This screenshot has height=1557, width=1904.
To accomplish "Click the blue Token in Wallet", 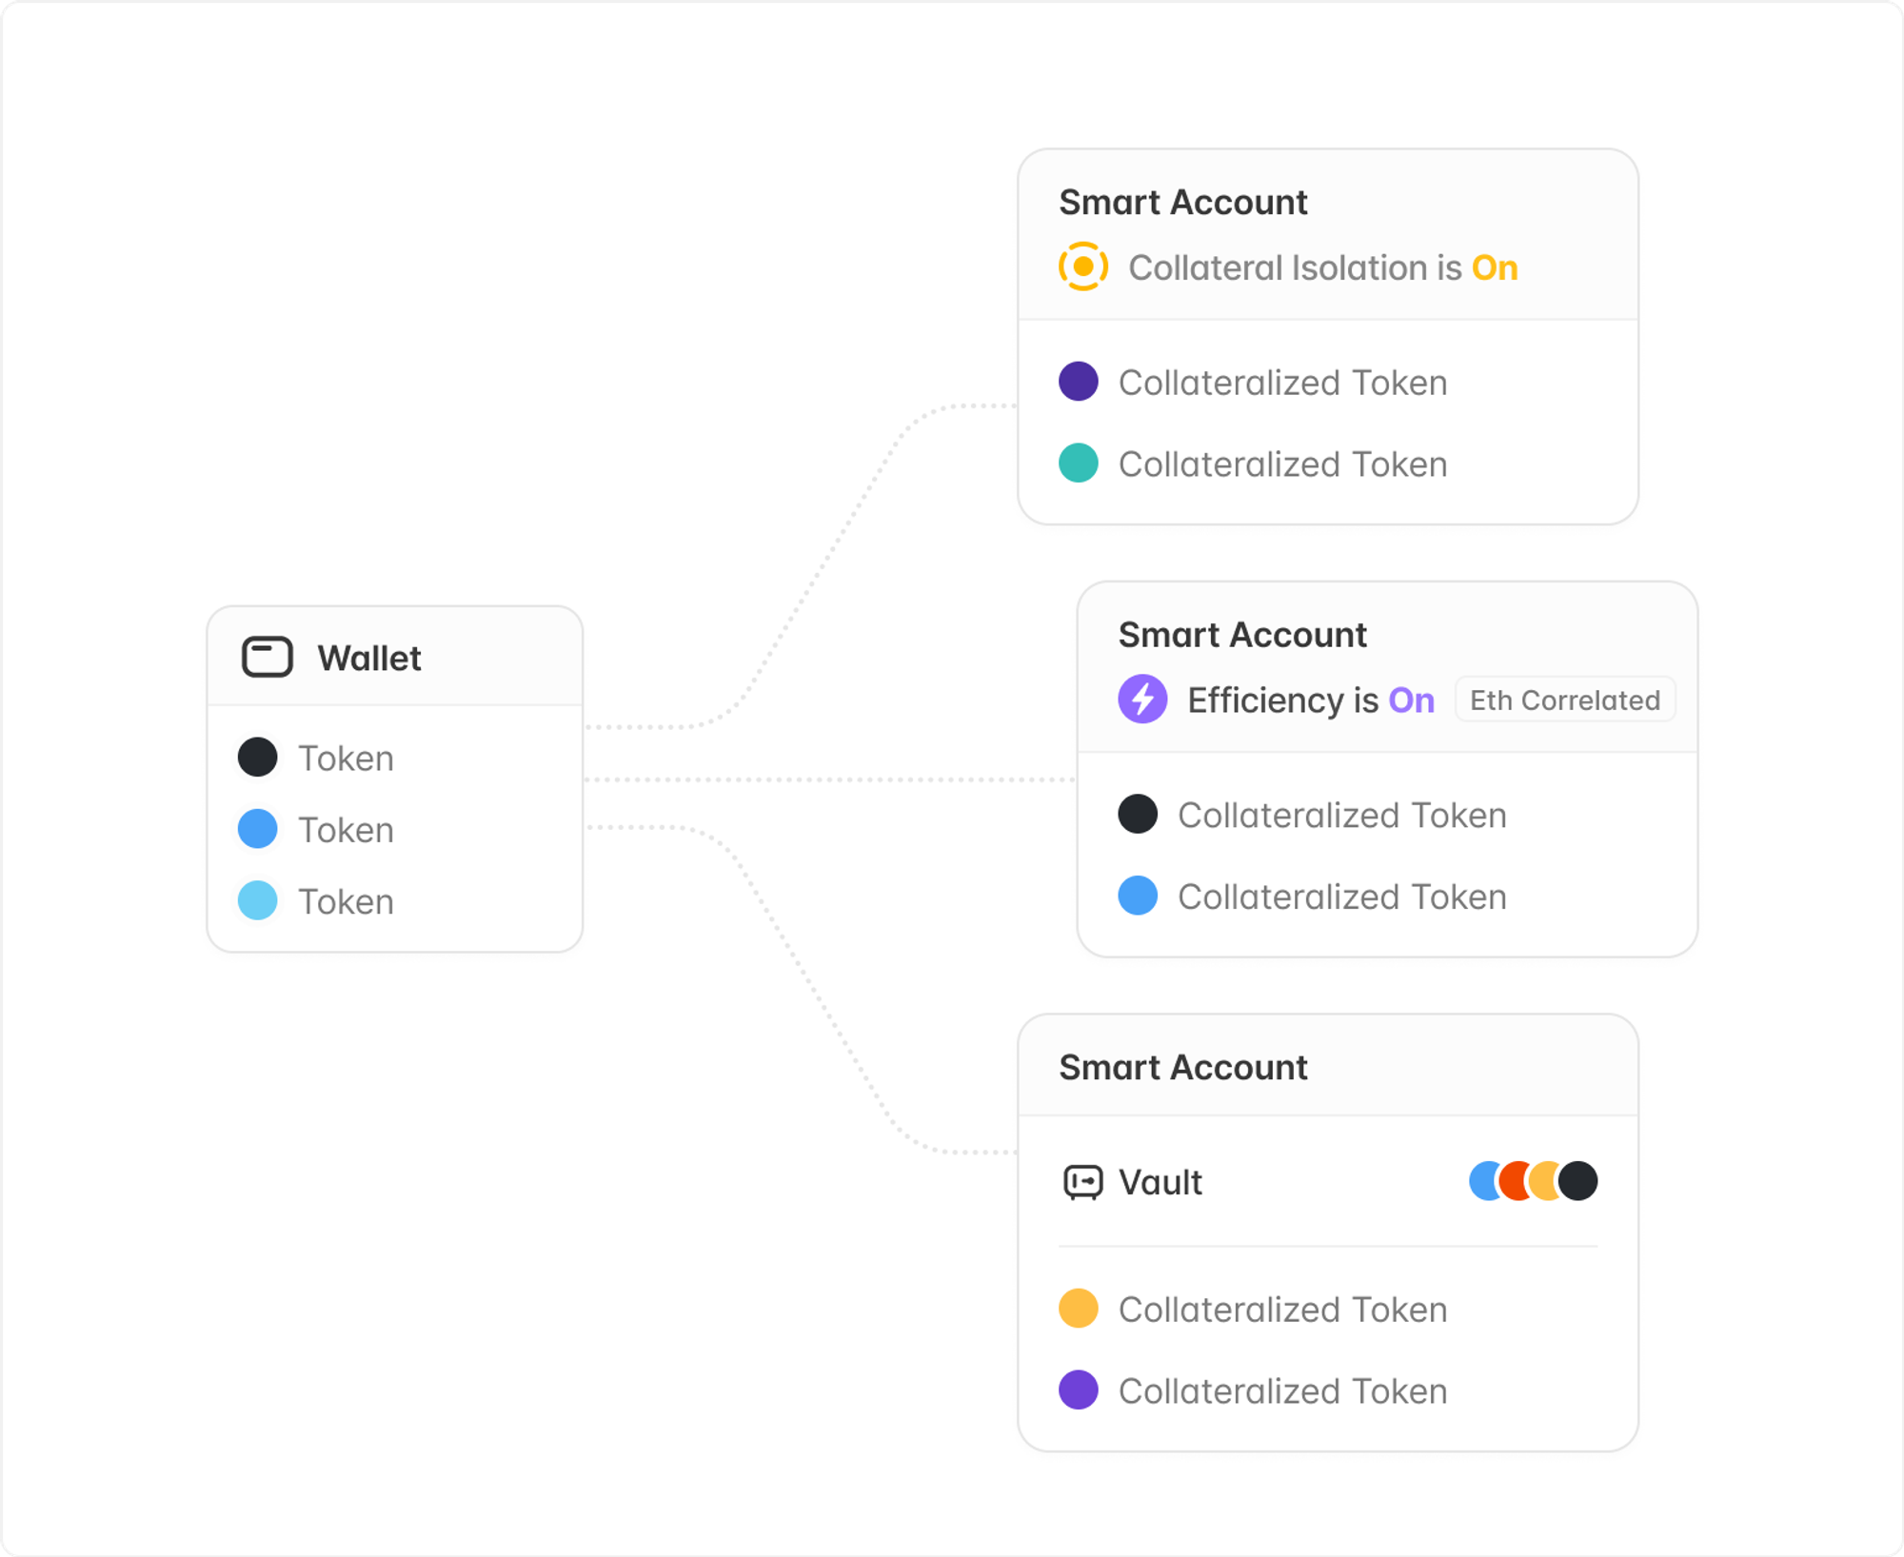I will point(346,830).
